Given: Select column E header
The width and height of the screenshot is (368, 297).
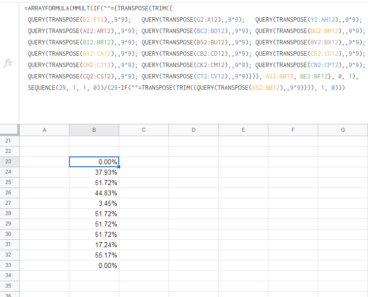Looking at the screenshot, I should click(243, 130).
